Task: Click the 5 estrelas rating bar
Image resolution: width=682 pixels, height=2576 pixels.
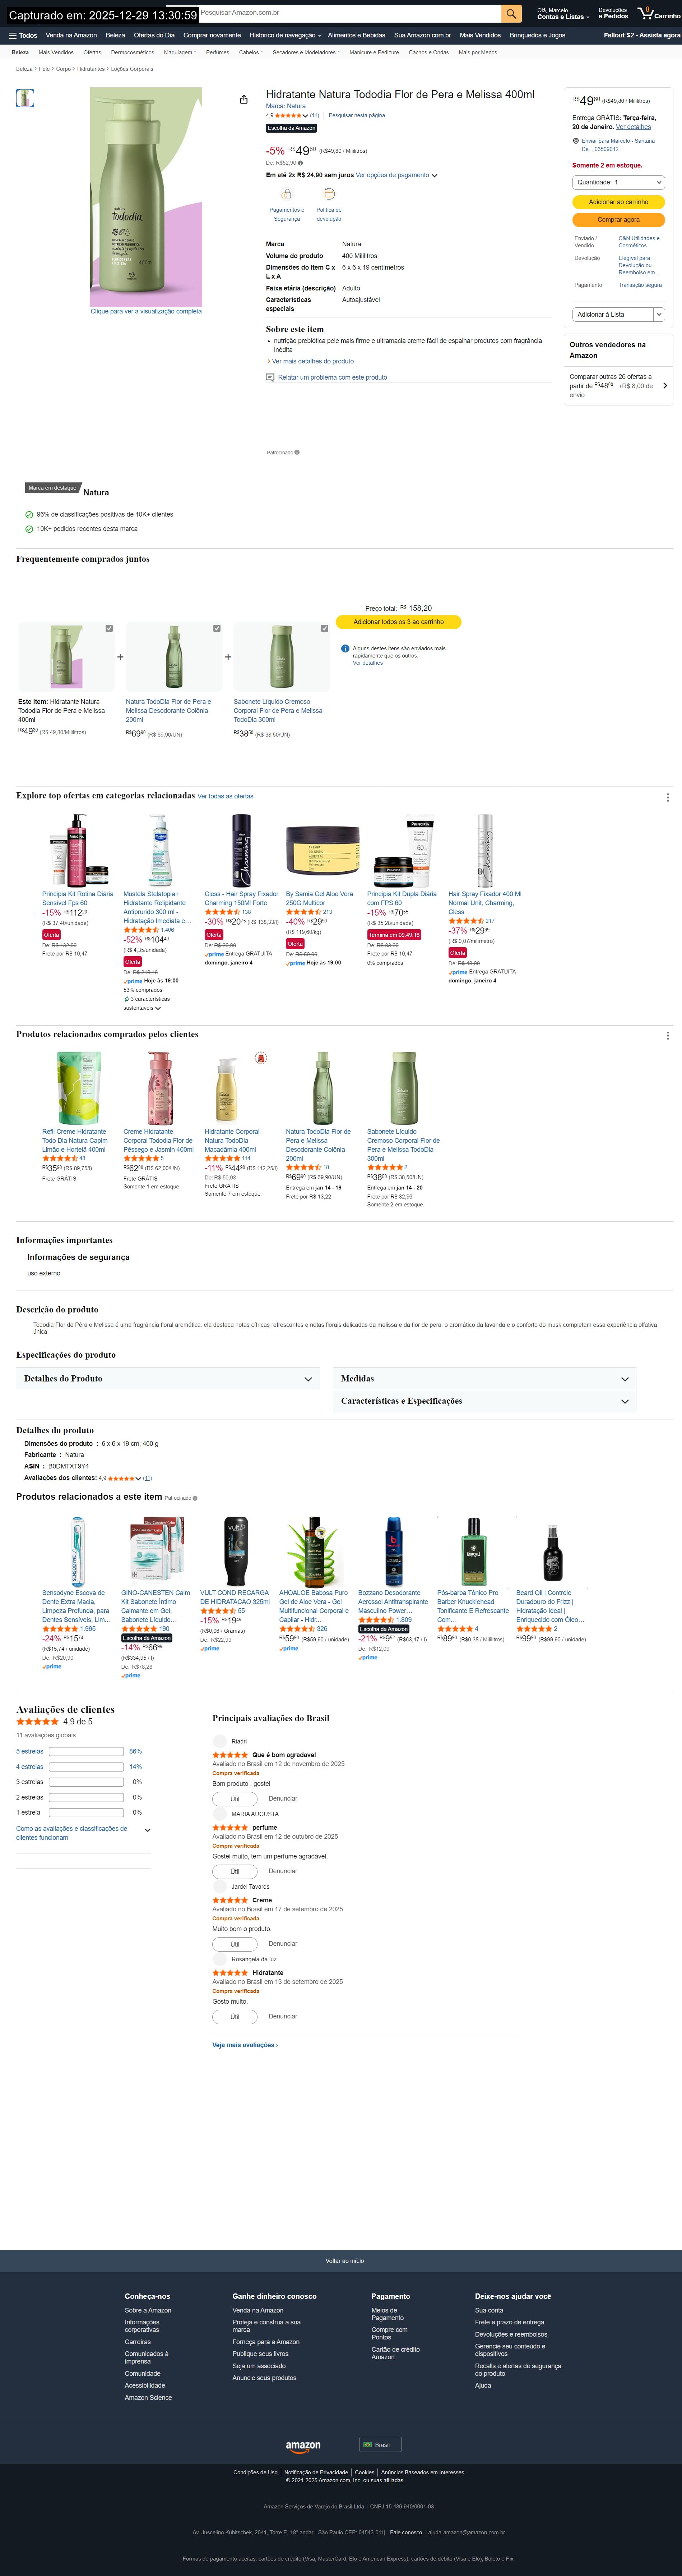Action: coord(86,1751)
